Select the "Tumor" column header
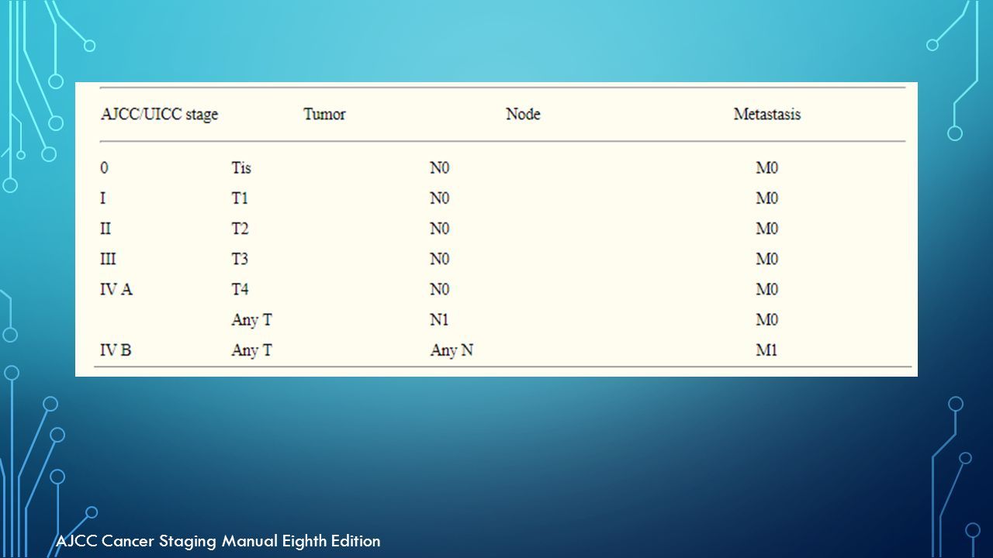 [x=324, y=115]
